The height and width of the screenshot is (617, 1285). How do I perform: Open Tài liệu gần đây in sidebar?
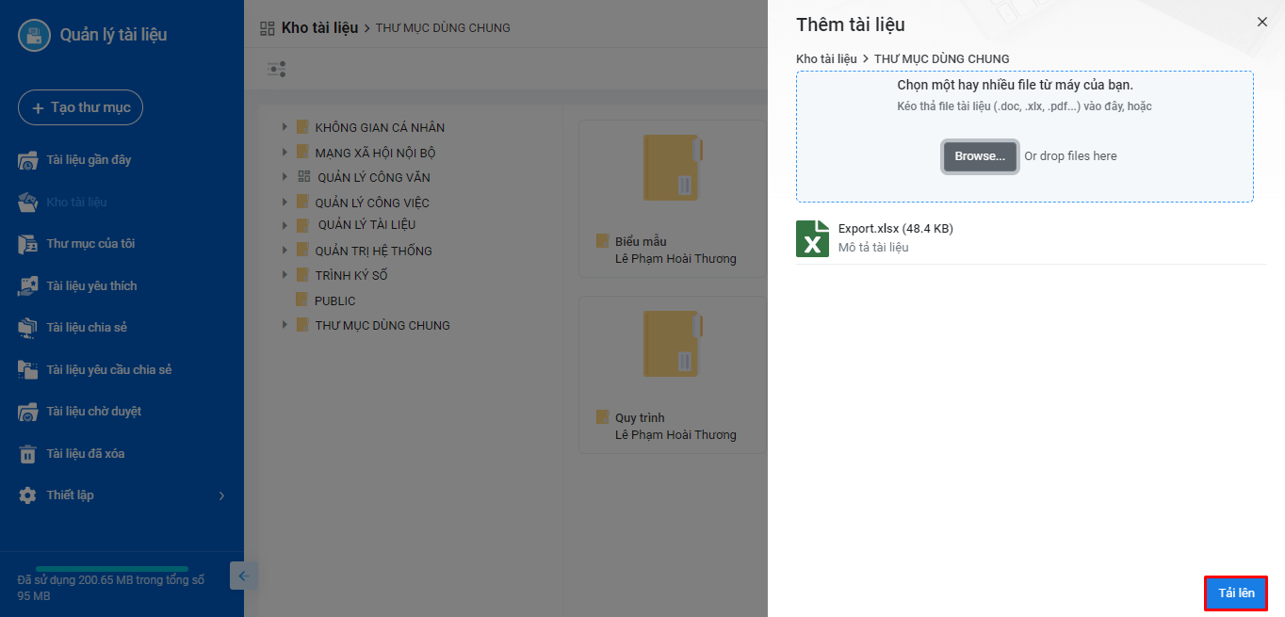(x=89, y=160)
